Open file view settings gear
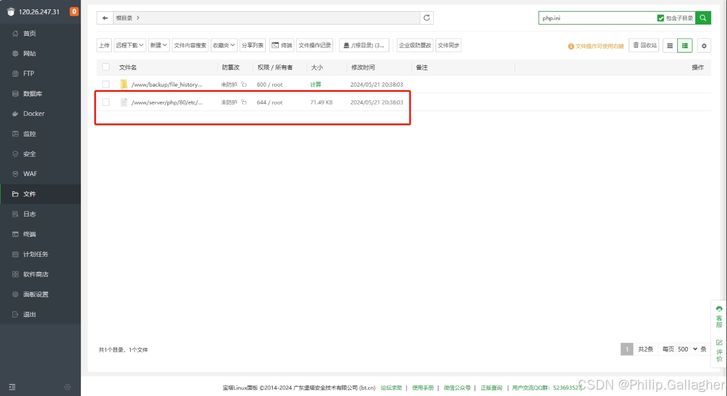This screenshot has width=727, height=396. (x=704, y=45)
